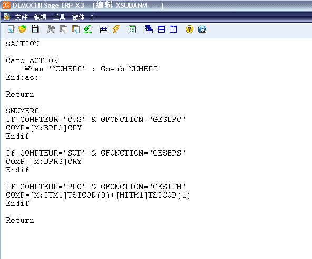Open the 工具 menu
The height and width of the screenshot is (259, 312).
tap(59, 17)
